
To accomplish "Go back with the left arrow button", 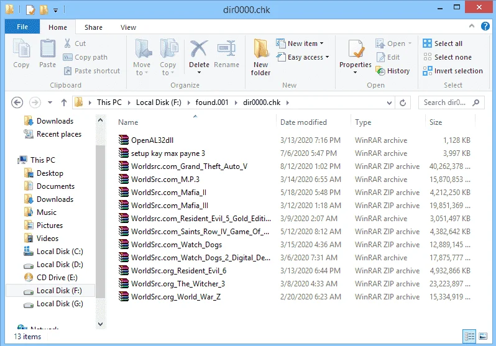I will pyautogui.click(x=17, y=102).
